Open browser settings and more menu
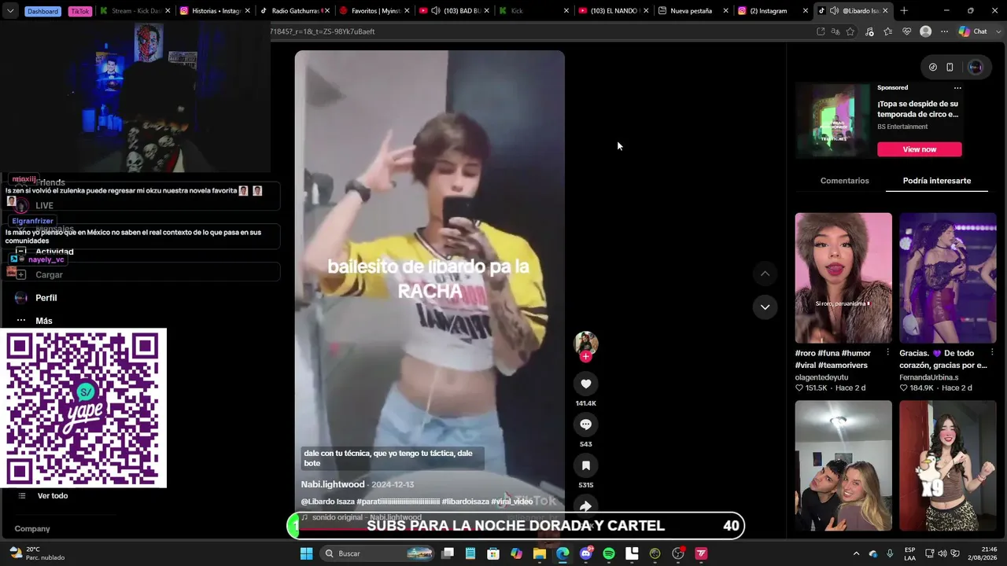The height and width of the screenshot is (566, 1007). [x=943, y=31]
